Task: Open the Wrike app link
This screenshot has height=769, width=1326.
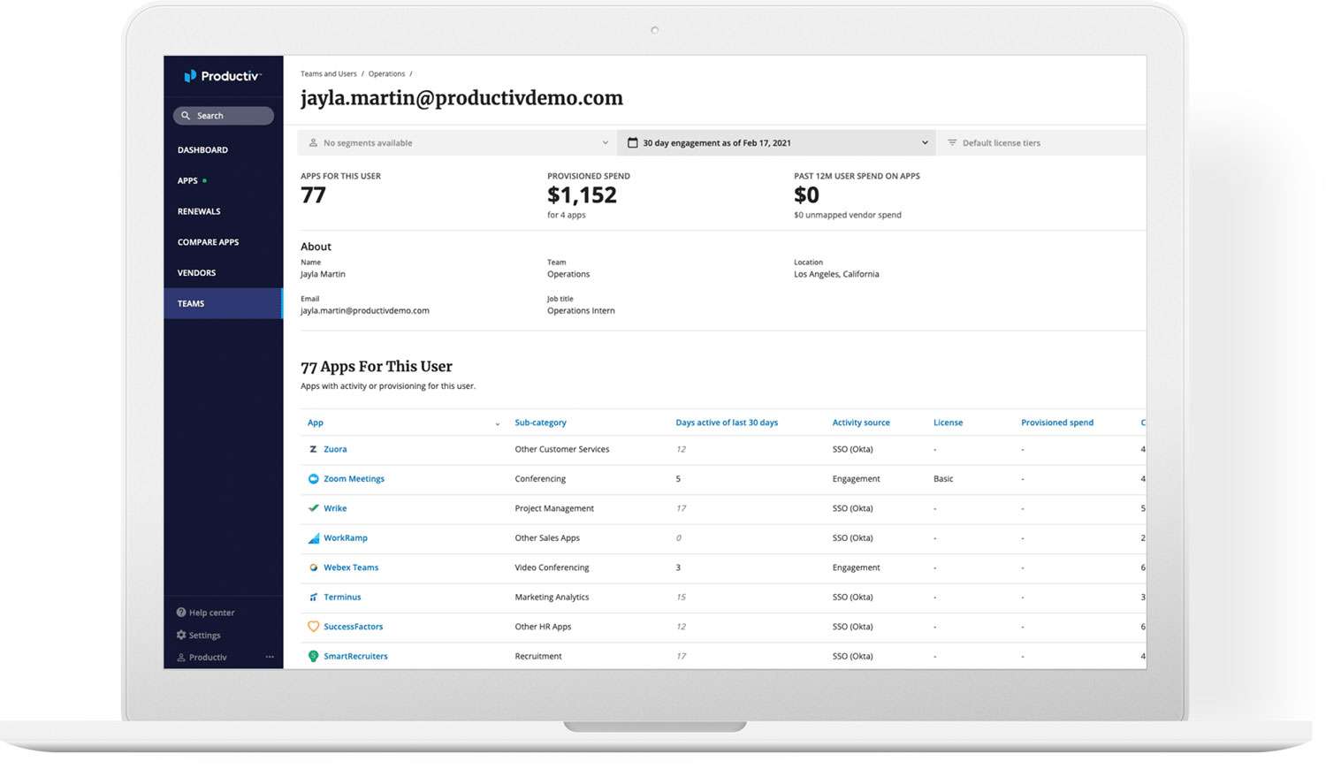Action: 335,508
